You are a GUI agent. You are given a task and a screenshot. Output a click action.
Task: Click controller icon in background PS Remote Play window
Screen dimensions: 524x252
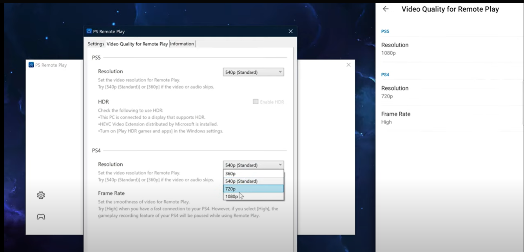[41, 216]
